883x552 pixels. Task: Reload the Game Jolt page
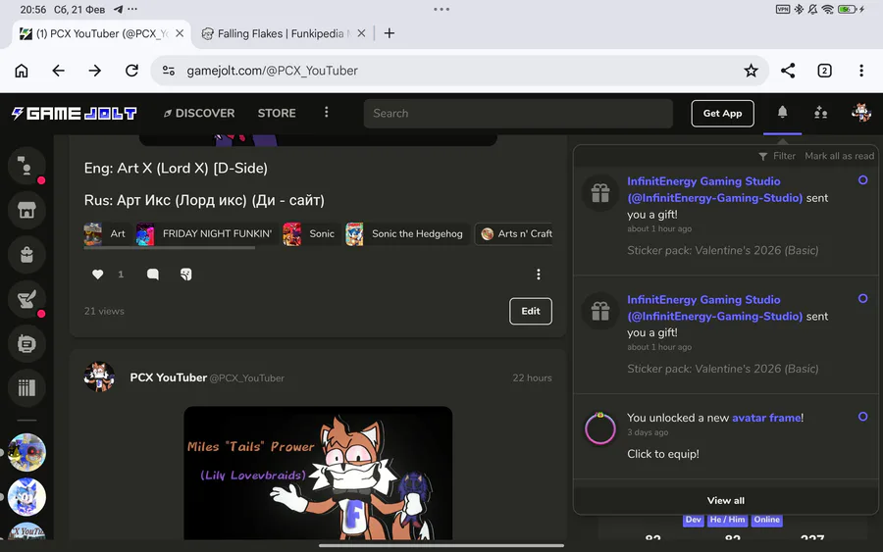point(131,71)
